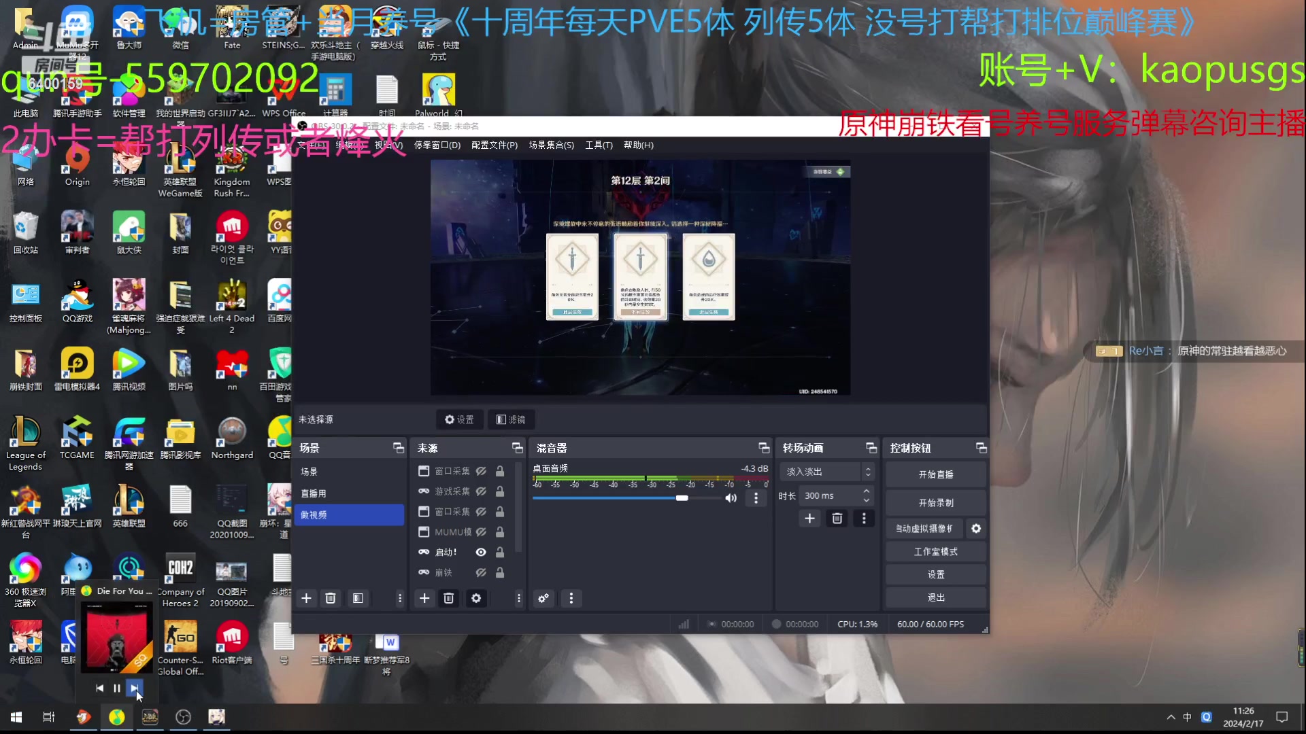Toggle lock on 启动! source
This screenshot has width=1306, height=734.
[x=500, y=553]
